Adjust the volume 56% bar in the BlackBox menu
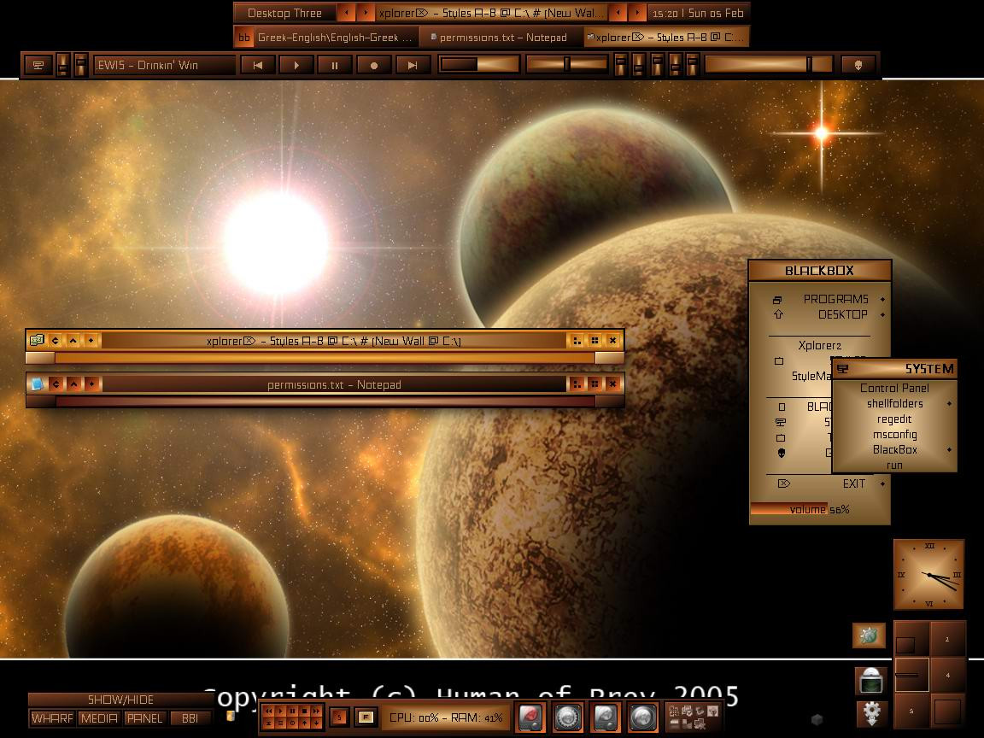Viewport: 984px width, 738px height. point(820,509)
